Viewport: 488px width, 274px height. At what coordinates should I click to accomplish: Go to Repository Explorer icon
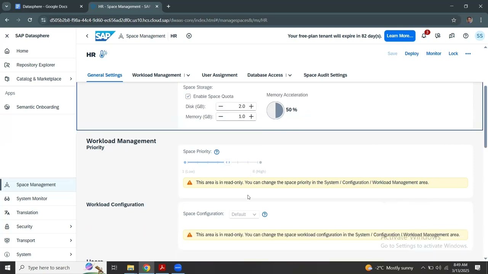[x=7, y=65]
